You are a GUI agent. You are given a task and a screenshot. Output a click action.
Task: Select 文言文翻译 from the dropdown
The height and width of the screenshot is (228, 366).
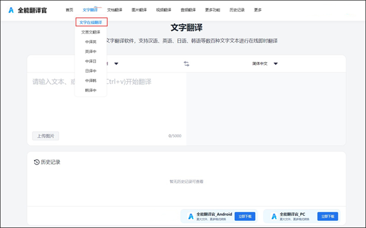tap(91, 32)
